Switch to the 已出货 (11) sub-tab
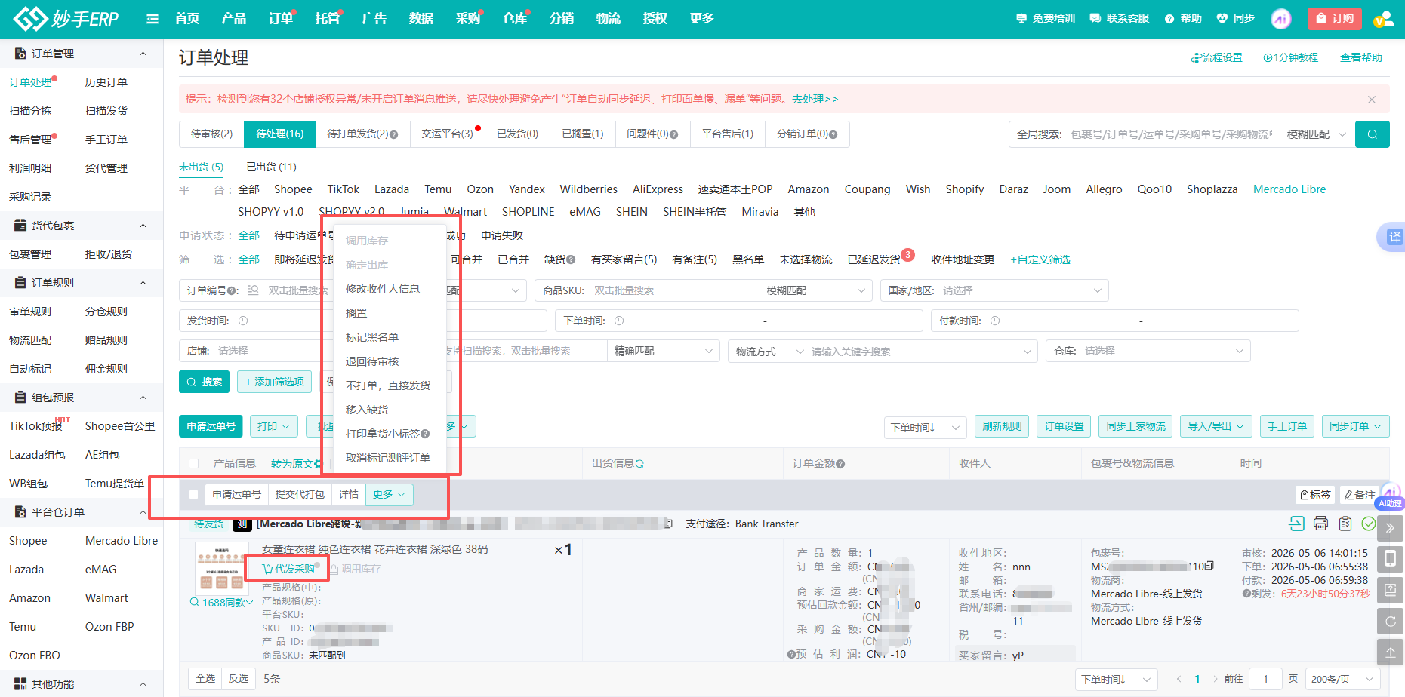Image resolution: width=1405 pixels, height=697 pixels. click(272, 167)
